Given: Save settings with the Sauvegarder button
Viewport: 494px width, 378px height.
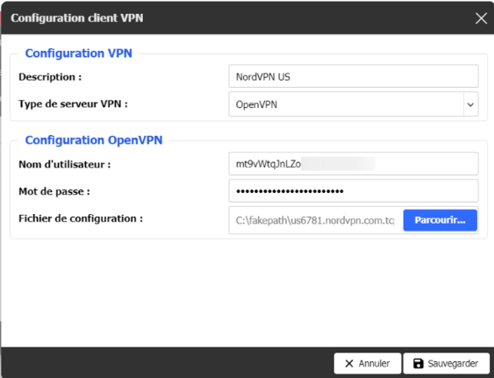Looking at the screenshot, I should [x=446, y=363].
